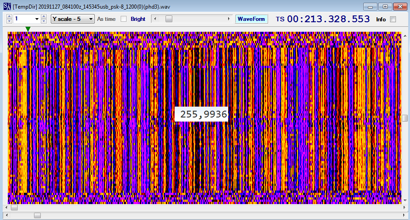Click the Bright slider thumb
Image resolution: width=410 pixels, height=220 pixels.
pos(169,19)
